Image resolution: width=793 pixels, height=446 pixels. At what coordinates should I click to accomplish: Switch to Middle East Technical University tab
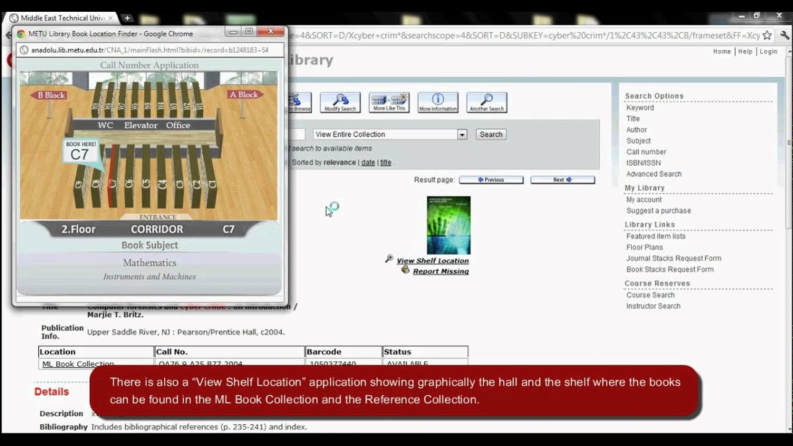(x=61, y=18)
